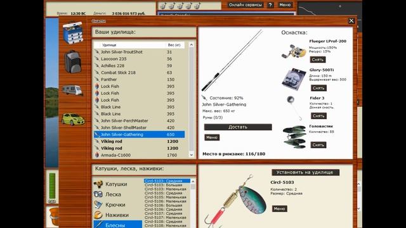Select John Silver-ShellMaster rod row
This screenshot has width=406, height=228.
point(139,128)
